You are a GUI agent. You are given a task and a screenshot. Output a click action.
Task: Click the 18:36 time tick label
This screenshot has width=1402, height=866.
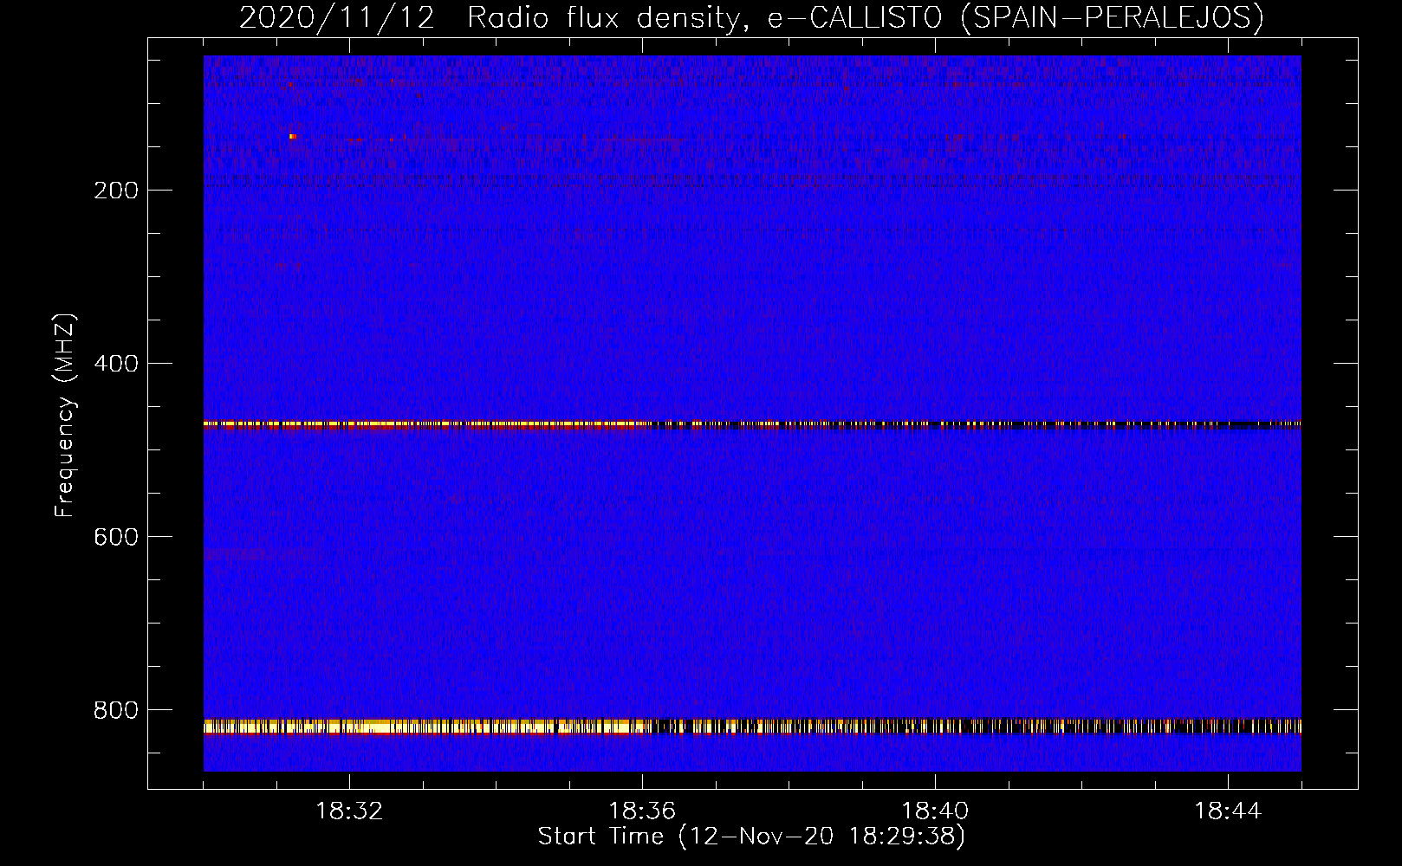click(642, 811)
